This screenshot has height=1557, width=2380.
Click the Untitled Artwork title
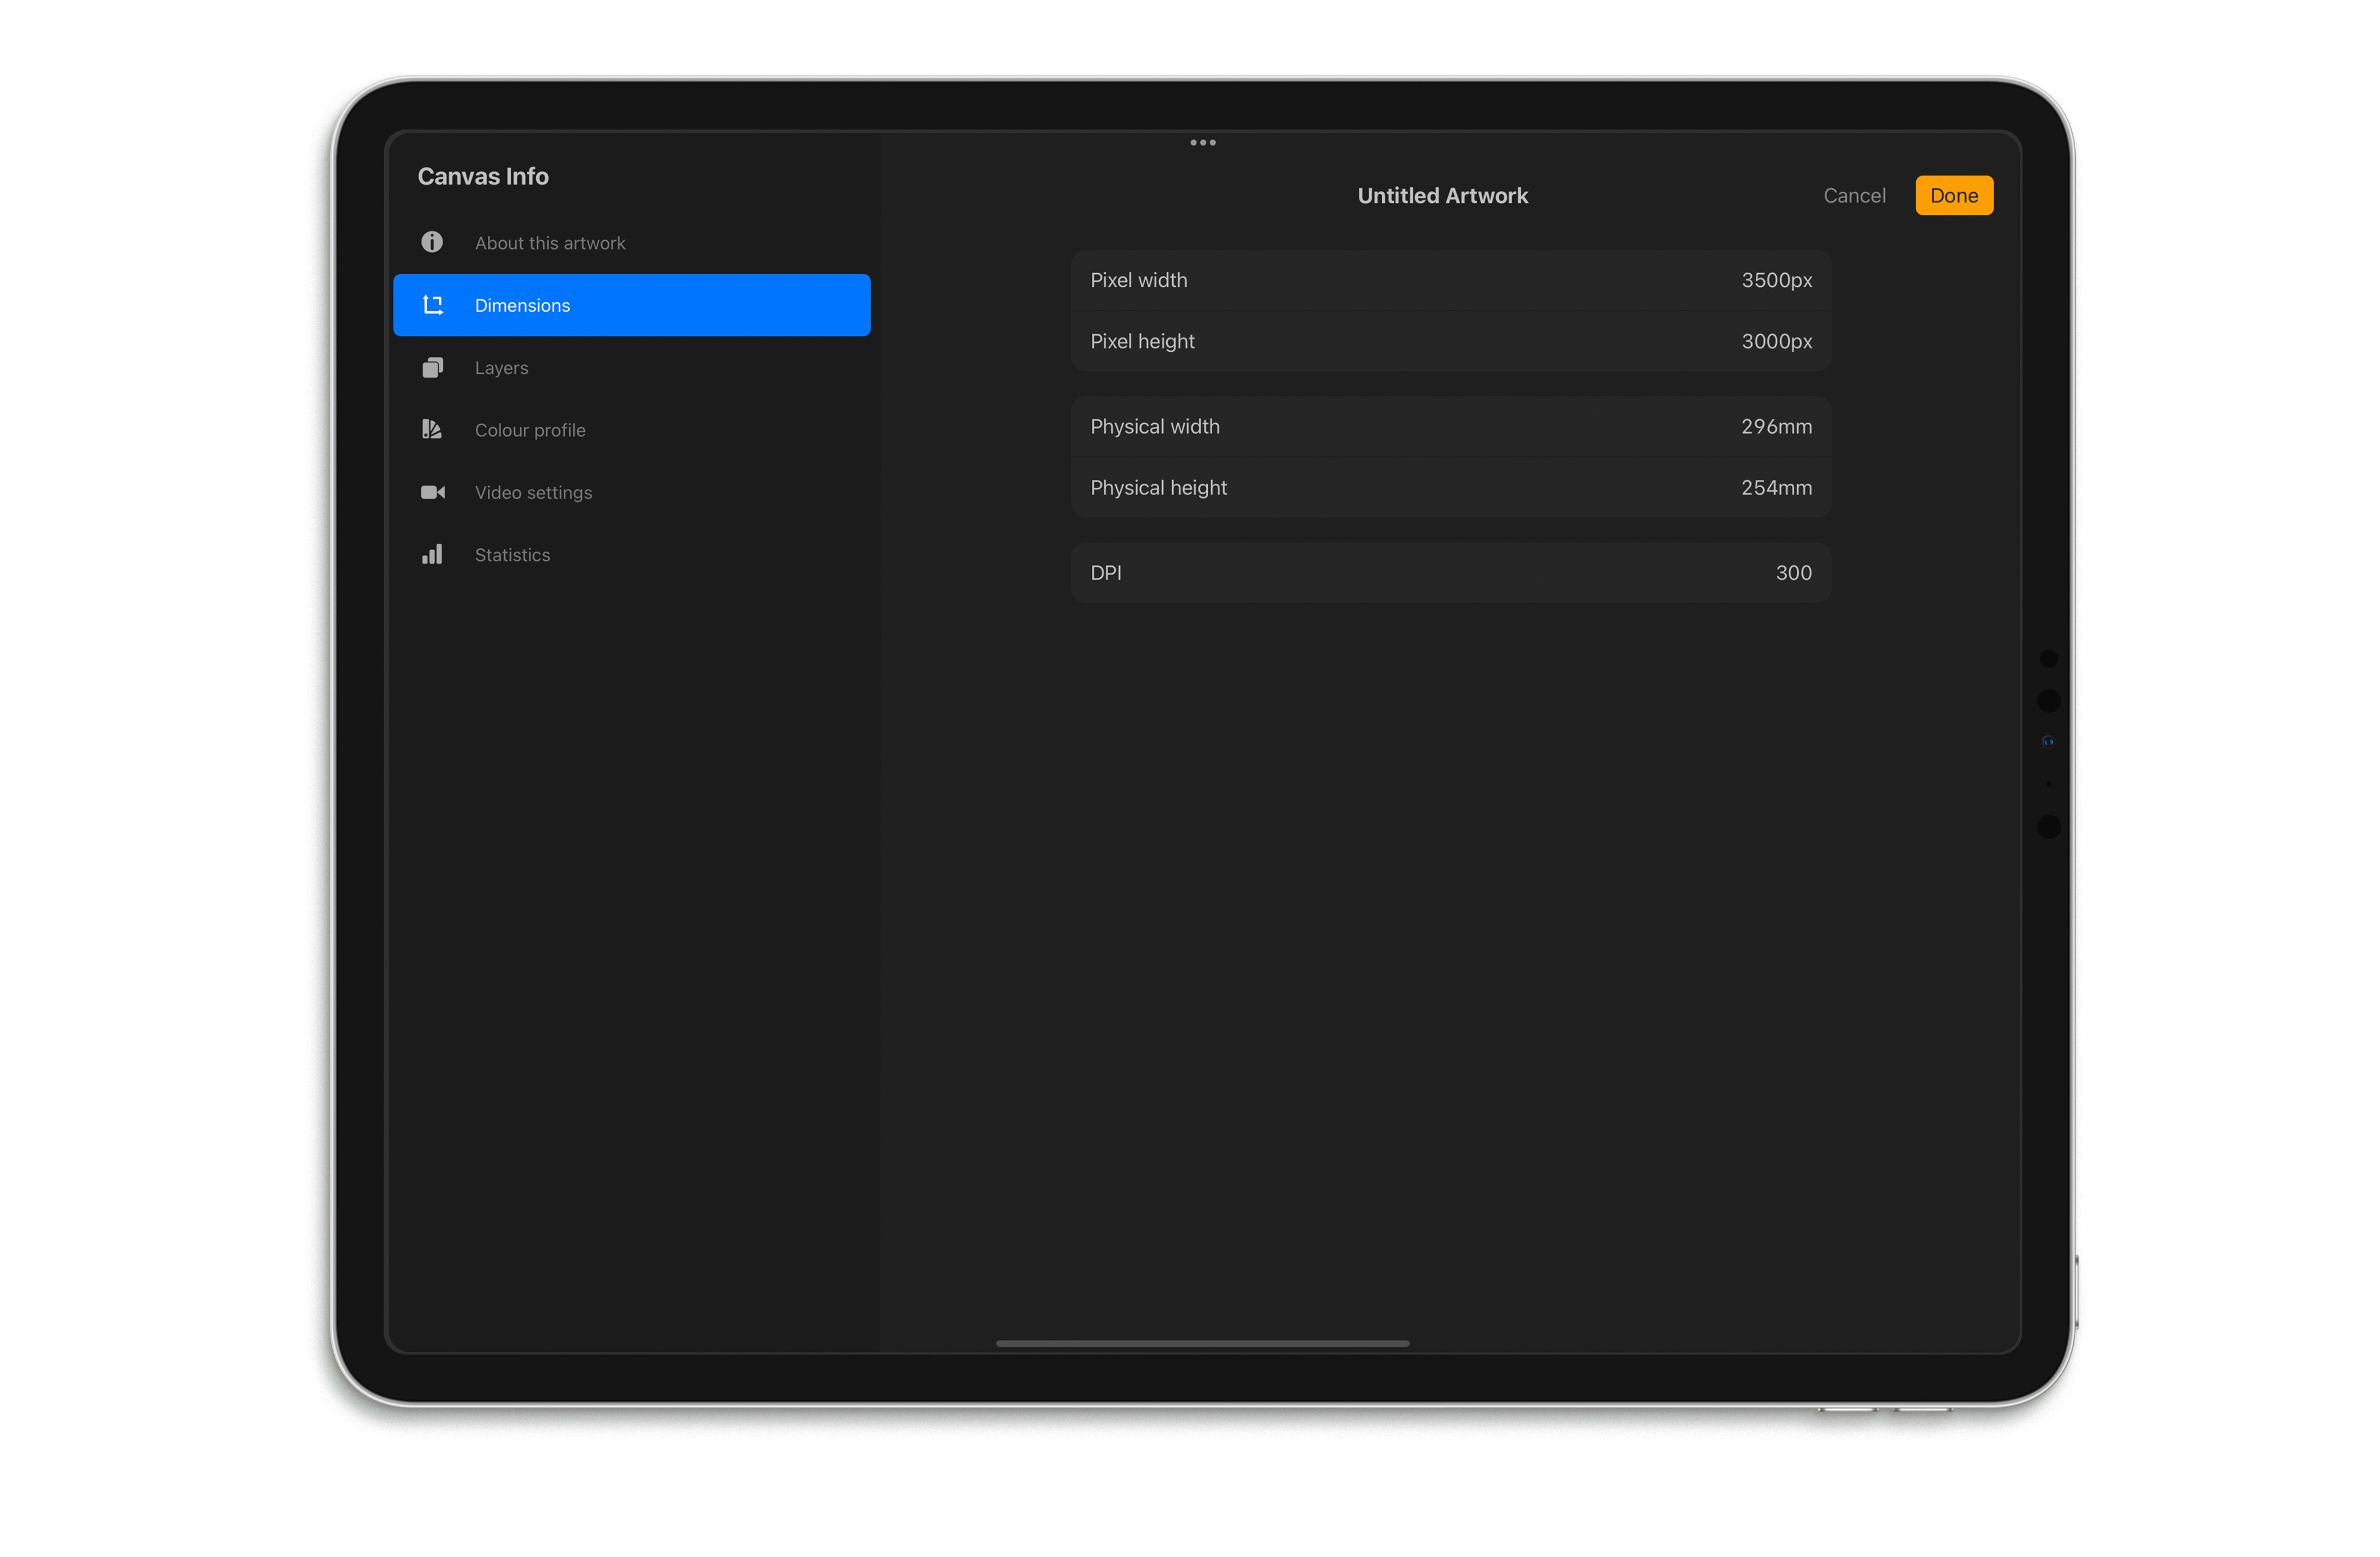[x=1442, y=196]
